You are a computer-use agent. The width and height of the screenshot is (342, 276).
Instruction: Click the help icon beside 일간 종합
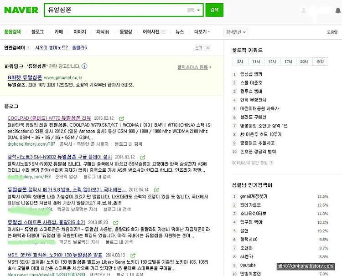coord(271,163)
